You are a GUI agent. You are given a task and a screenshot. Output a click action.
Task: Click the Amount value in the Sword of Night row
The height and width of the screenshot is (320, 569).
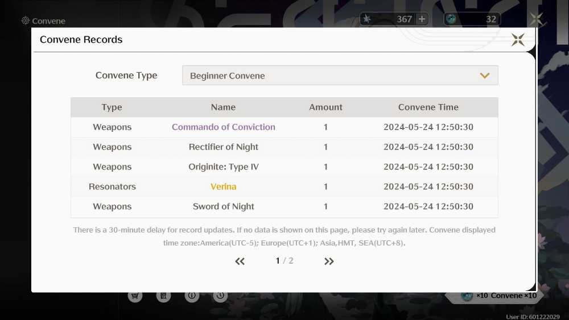pos(326,206)
